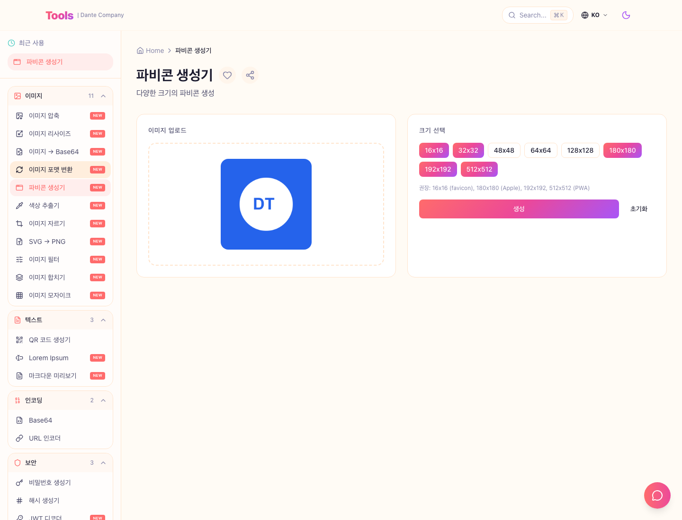The image size is (682, 520).
Task: Click the Lorem Ipsum icon
Action: [19, 358]
